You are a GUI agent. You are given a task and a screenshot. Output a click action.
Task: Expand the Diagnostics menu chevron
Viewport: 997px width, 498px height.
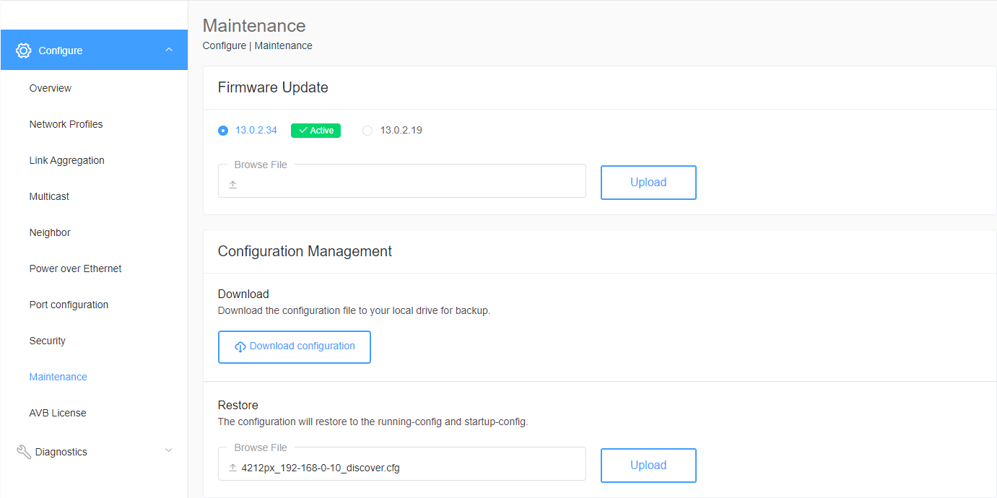coord(169,450)
